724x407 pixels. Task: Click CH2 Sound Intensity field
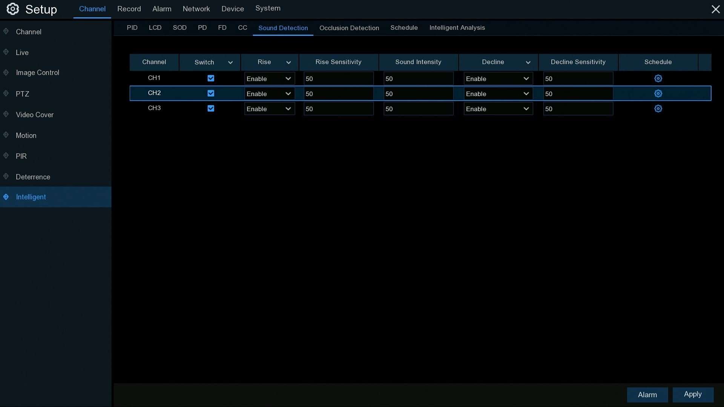418,93
